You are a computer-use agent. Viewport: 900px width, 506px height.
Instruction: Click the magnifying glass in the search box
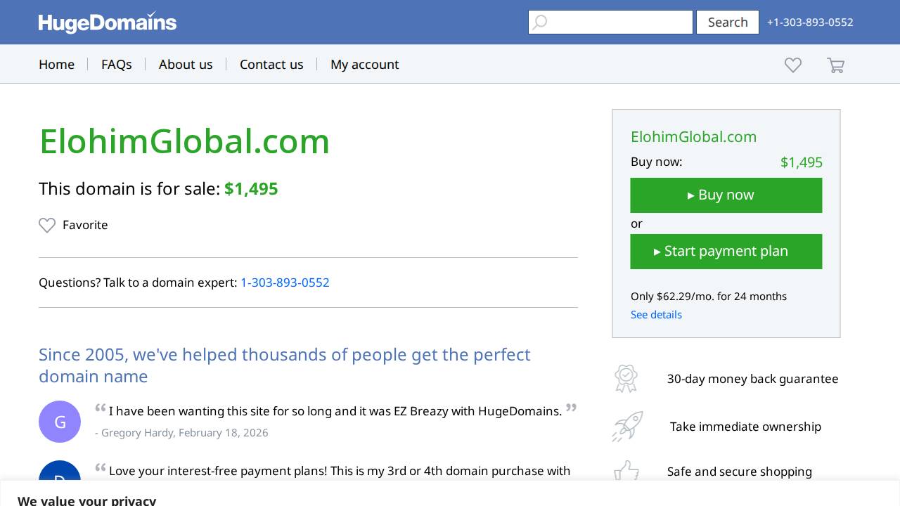point(539,22)
